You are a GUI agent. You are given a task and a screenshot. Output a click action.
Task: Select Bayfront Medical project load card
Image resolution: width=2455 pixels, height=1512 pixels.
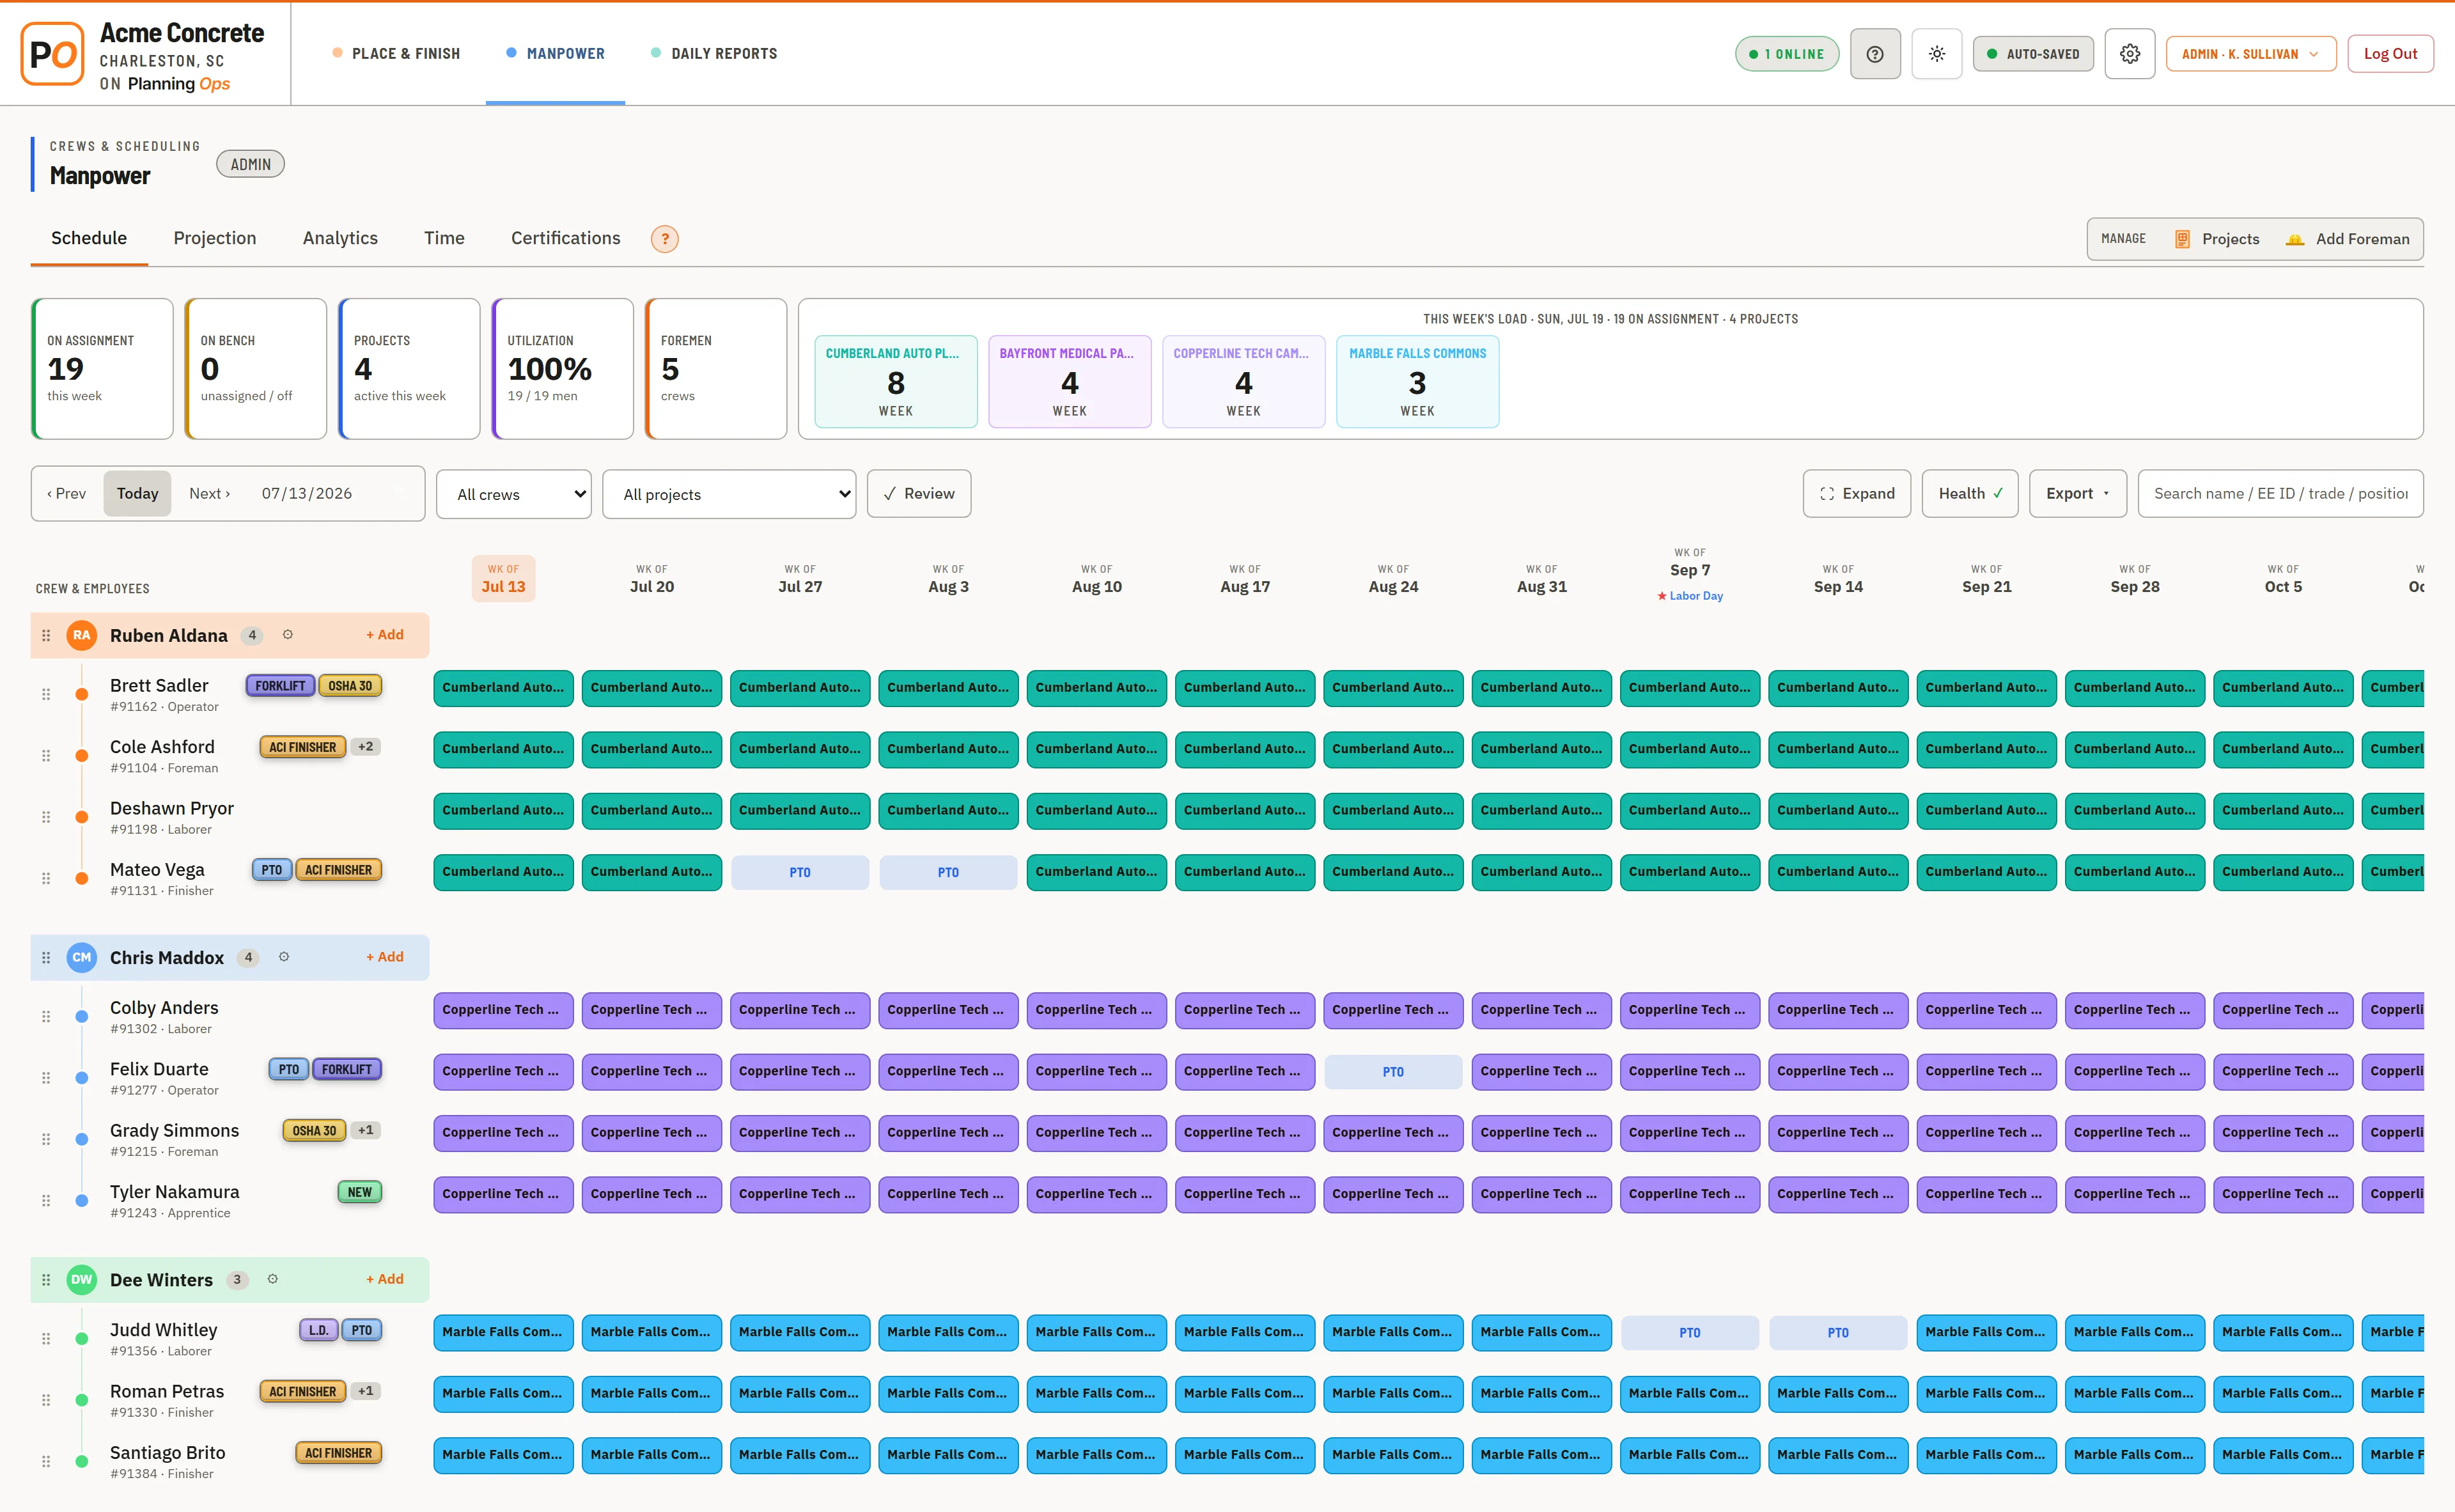point(1069,381)
